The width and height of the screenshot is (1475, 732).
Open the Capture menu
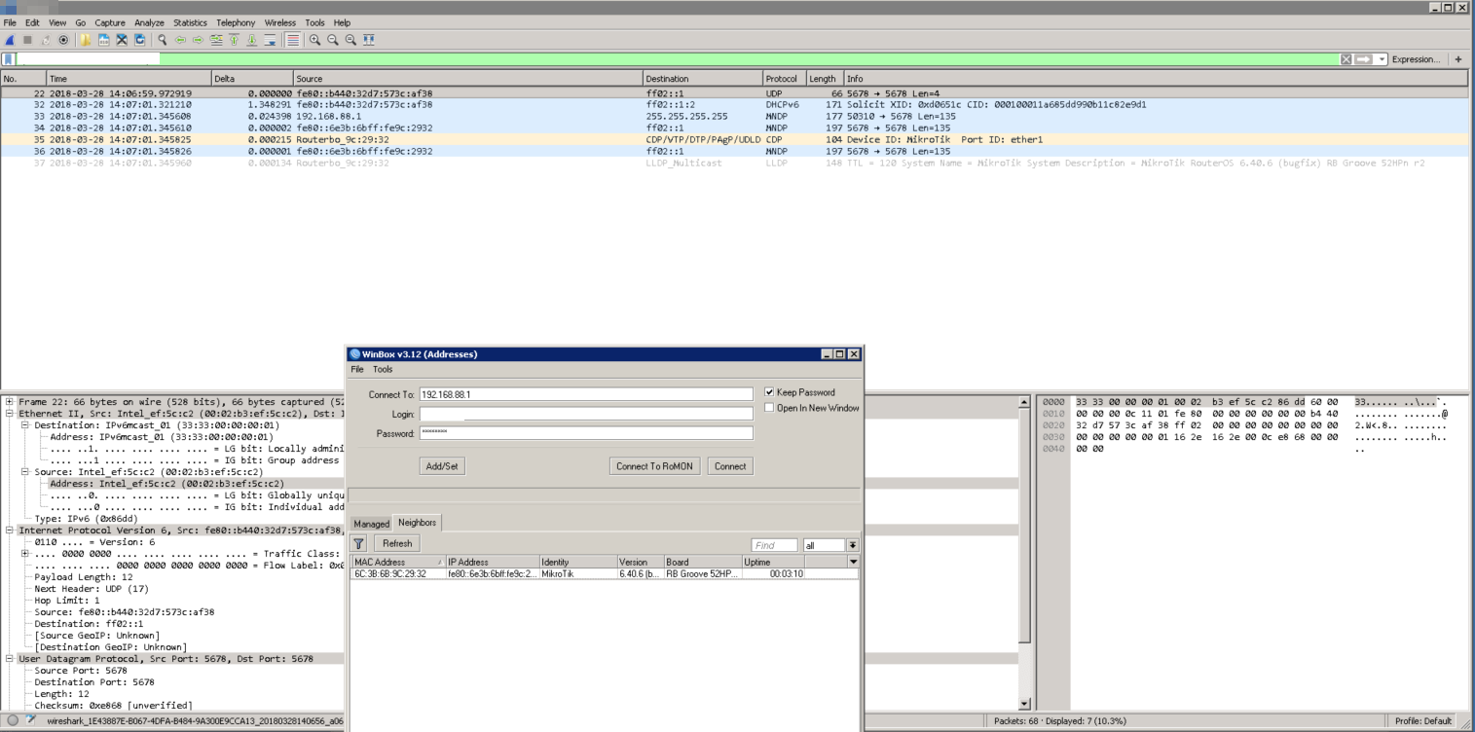(x=110, y=22)
